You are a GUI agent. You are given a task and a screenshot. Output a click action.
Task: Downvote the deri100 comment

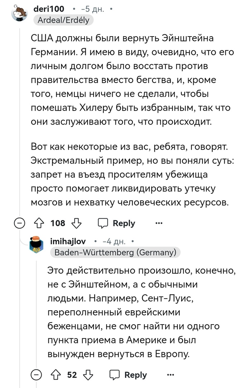76,223
